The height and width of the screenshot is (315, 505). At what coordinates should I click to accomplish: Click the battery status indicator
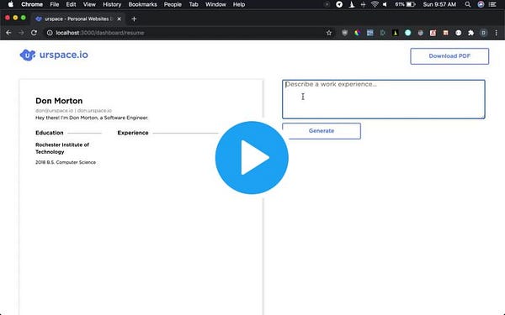point(405,4)
